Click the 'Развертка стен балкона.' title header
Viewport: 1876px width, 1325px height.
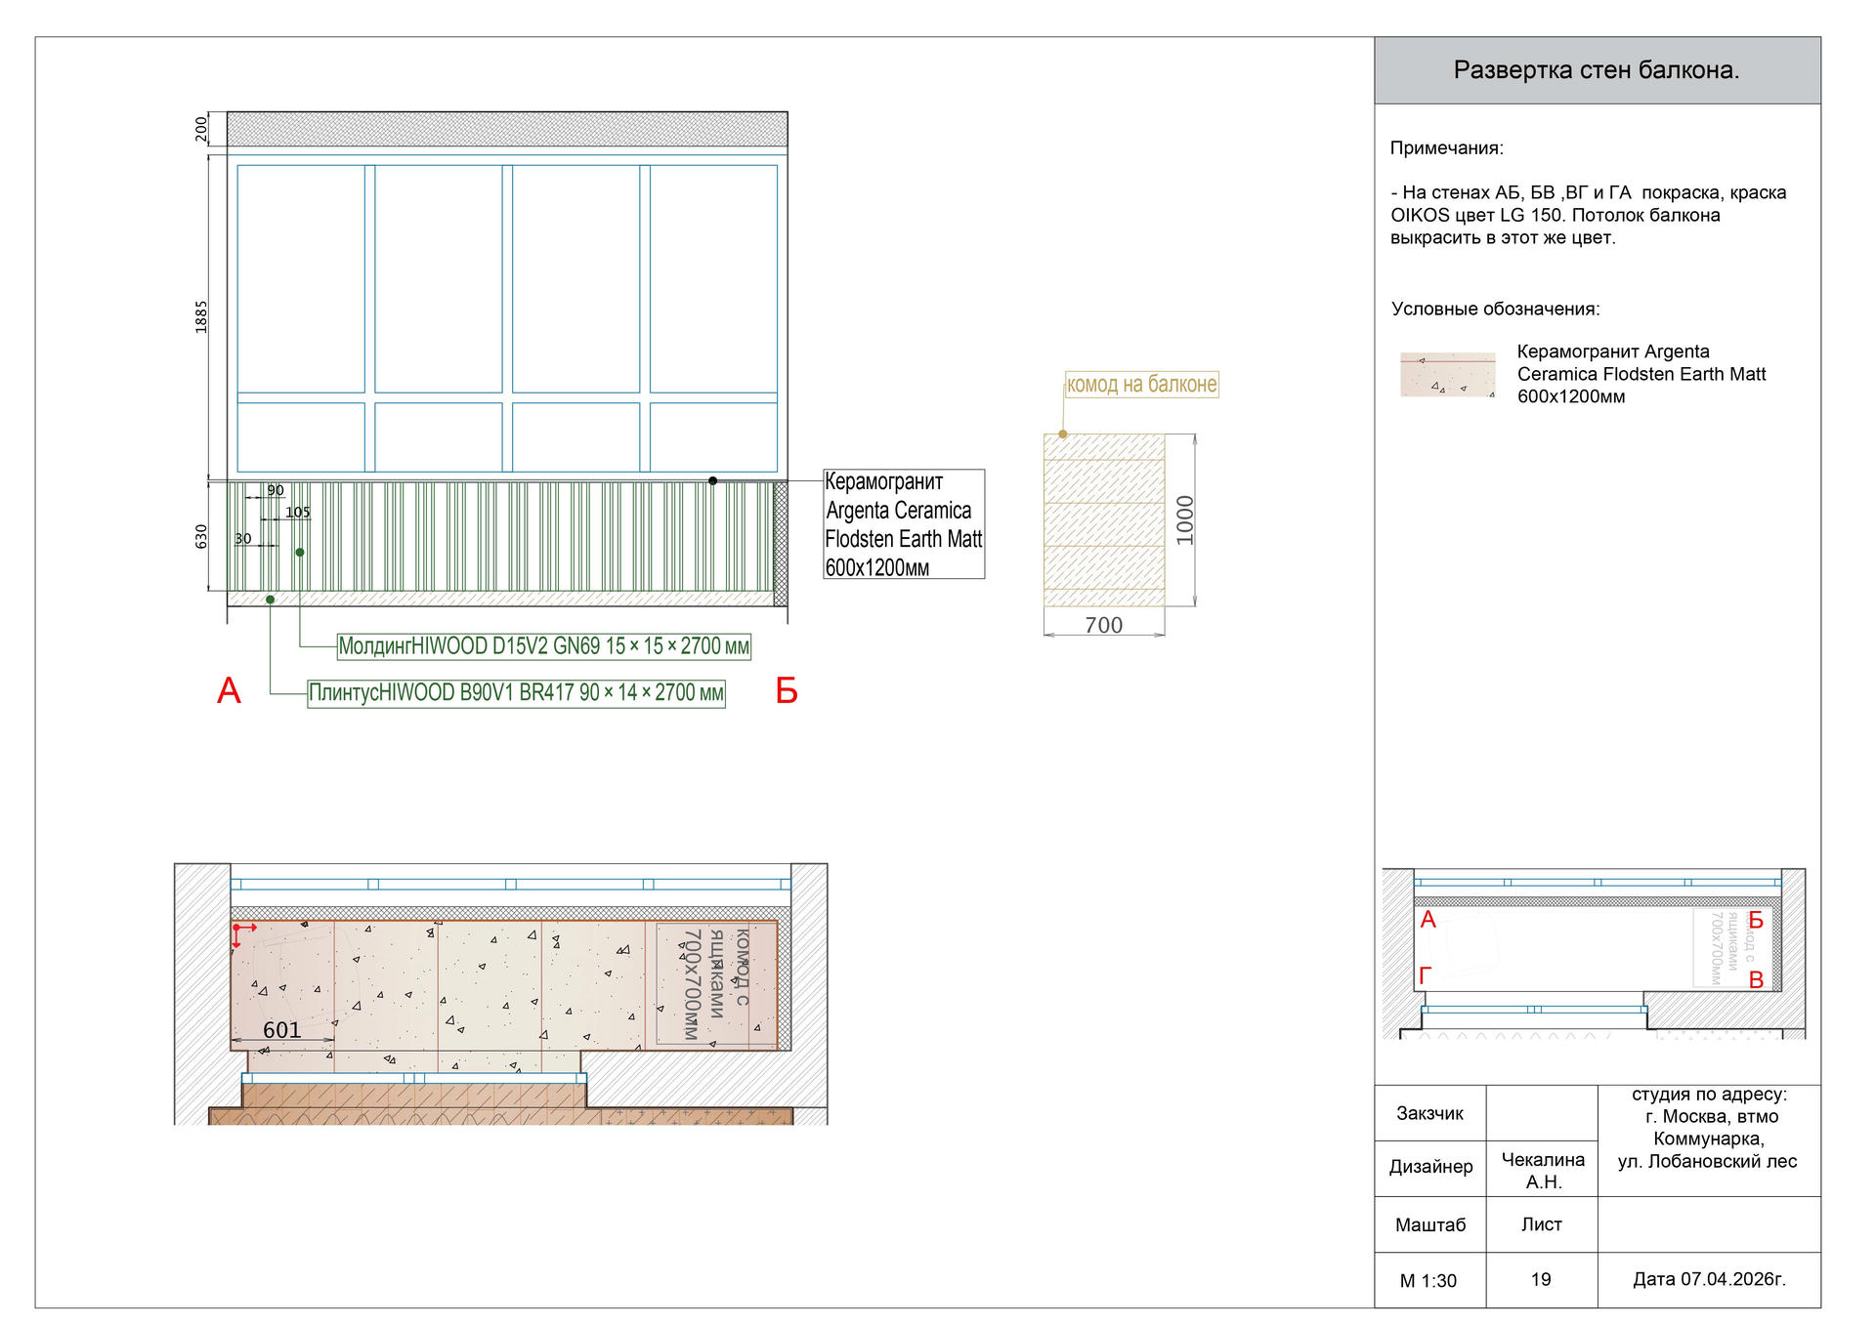[x=1597, y=70]
